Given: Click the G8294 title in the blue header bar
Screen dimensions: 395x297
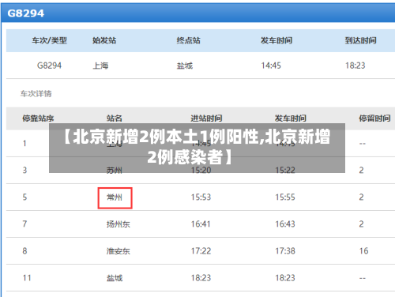Looking at the screenshot, I should [x=25, y=13].
